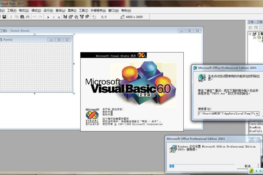Click the form position icon beside 0, 0
Image resolution: width=263 pixels, height=175 pixels.
[94, 17]
